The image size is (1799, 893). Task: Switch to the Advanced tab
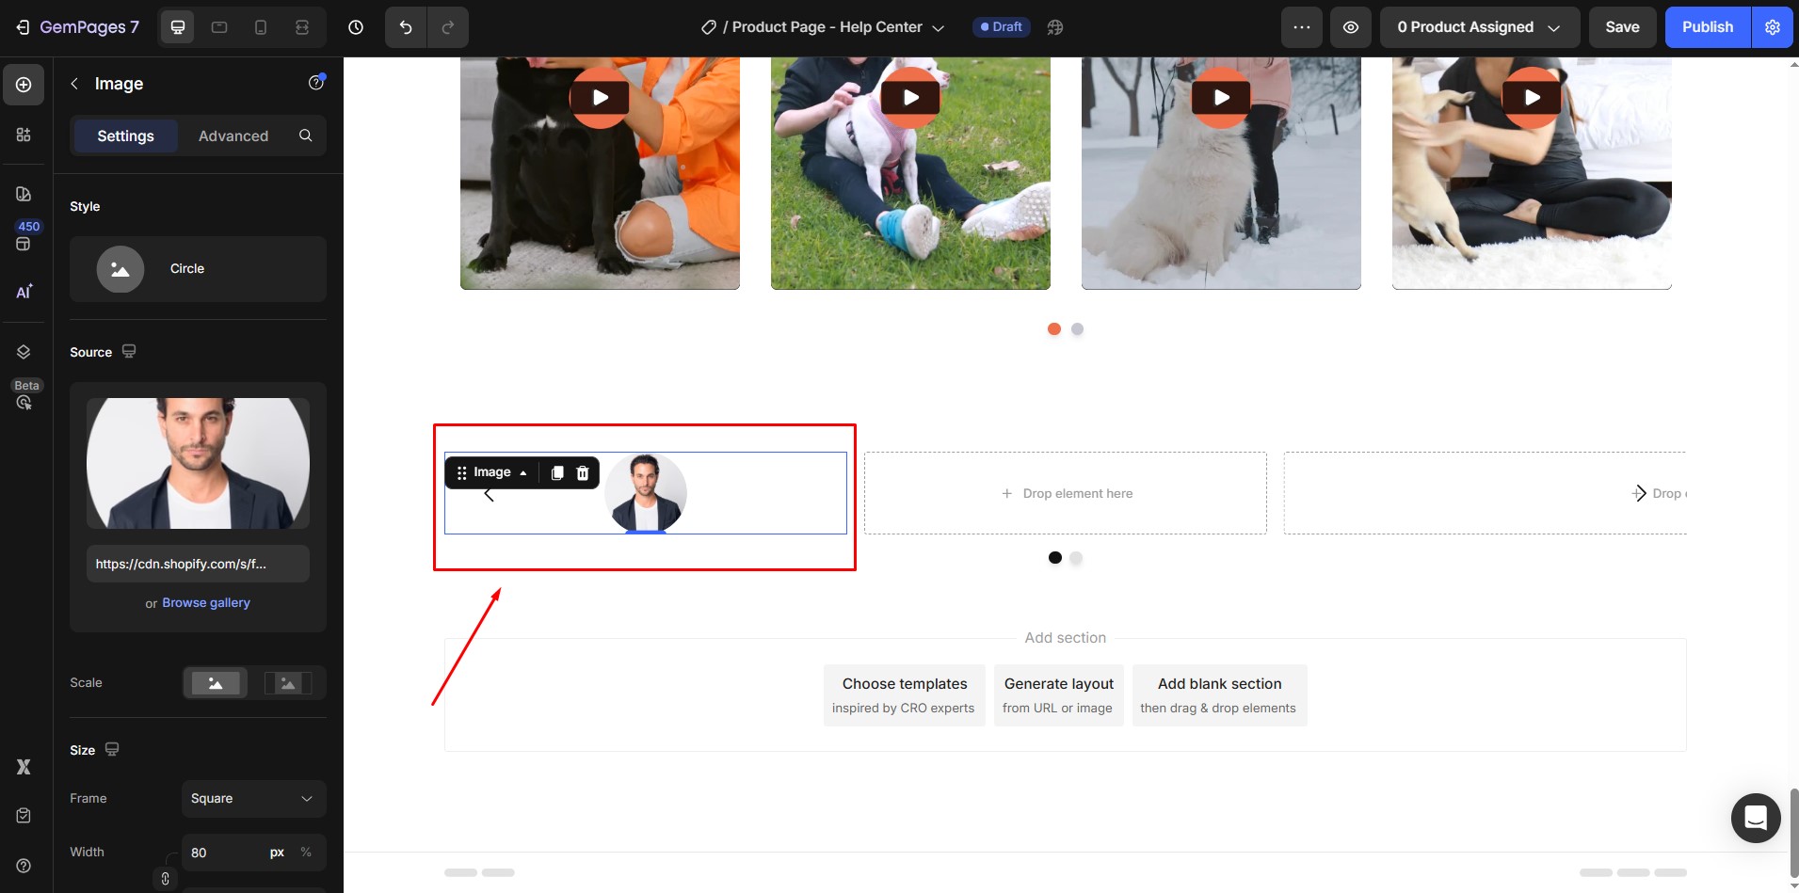[x=233, y=136]
